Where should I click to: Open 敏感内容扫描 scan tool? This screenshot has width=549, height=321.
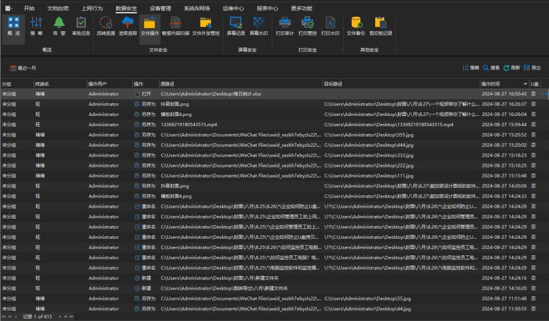click(x=176, y=26)
